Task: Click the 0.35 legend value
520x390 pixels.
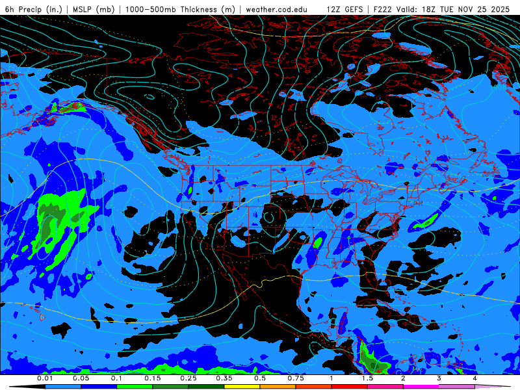Action: [x=224, y=378]
